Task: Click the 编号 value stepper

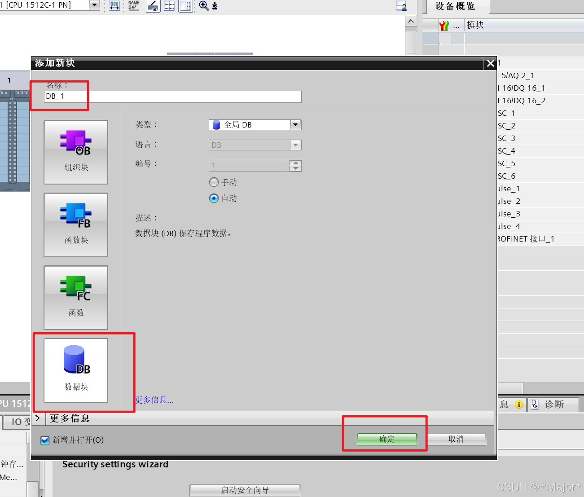Action: point(295,166)
